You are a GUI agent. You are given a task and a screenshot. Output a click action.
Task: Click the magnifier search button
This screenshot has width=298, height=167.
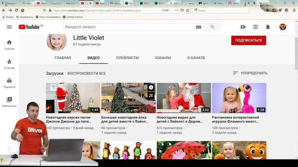[212, 27]
